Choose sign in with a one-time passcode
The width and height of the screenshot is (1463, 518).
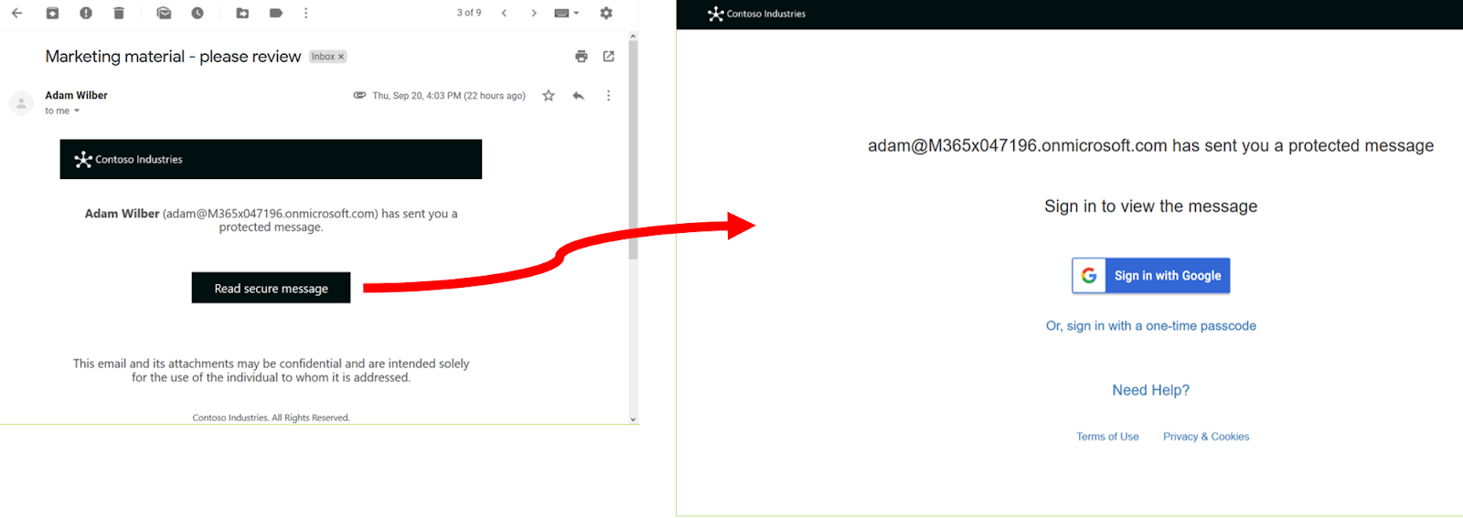tap(1151, 326)
